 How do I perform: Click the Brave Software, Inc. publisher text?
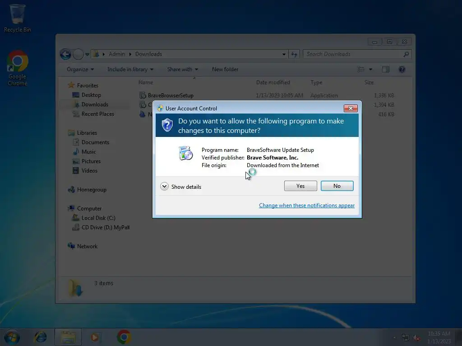click(272, 158)
